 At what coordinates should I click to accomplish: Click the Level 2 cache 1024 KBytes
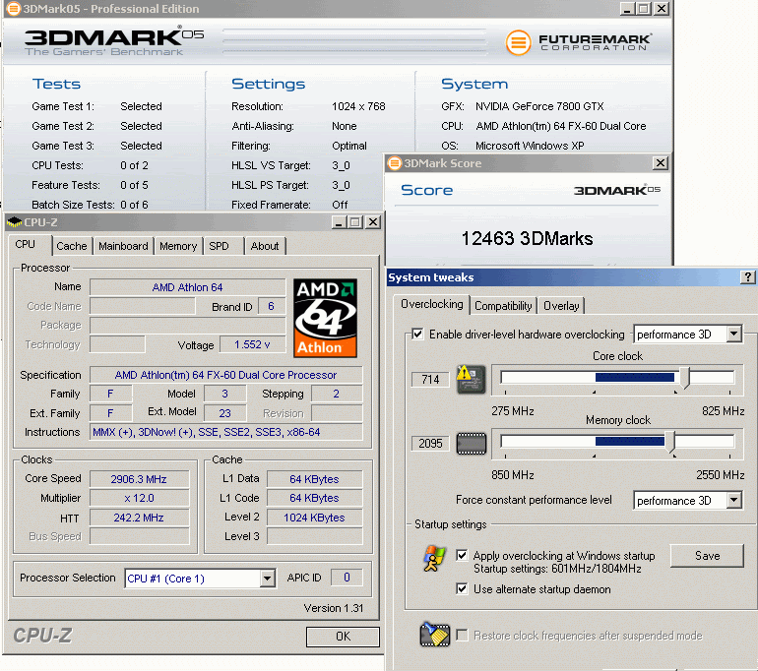314,518
